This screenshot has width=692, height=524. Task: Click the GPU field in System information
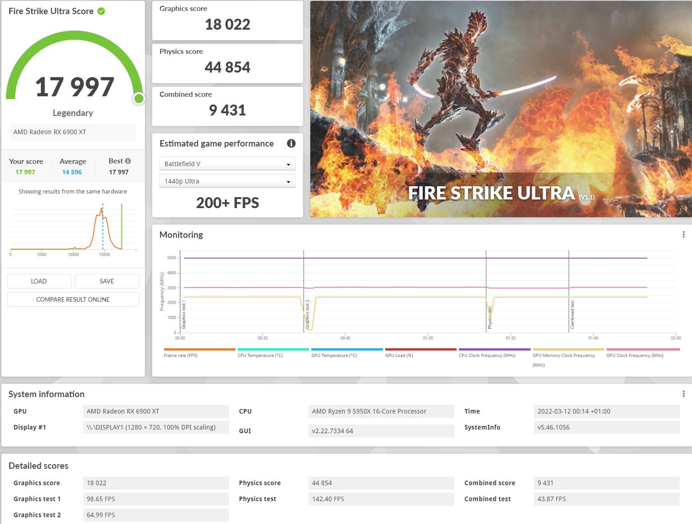(x=156, y=411)
